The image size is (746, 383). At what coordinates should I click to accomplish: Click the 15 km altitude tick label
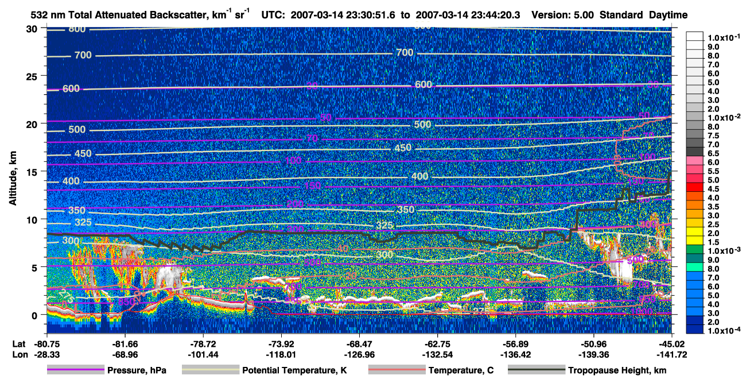pos(33,171)
